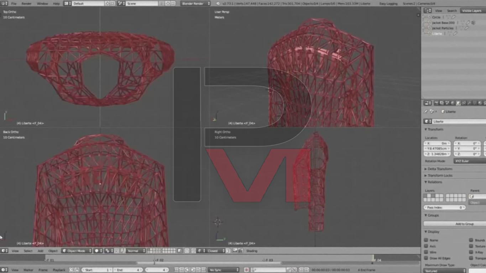
Task: Collapse the Transform panel
Action: click(x=434, y=129)
